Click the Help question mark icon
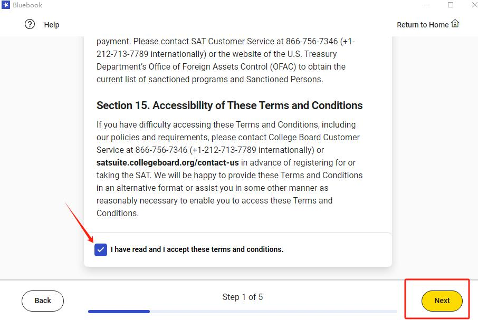Image resolution: width=478 pixels, height=320 pixels. [x=30, y=24]
